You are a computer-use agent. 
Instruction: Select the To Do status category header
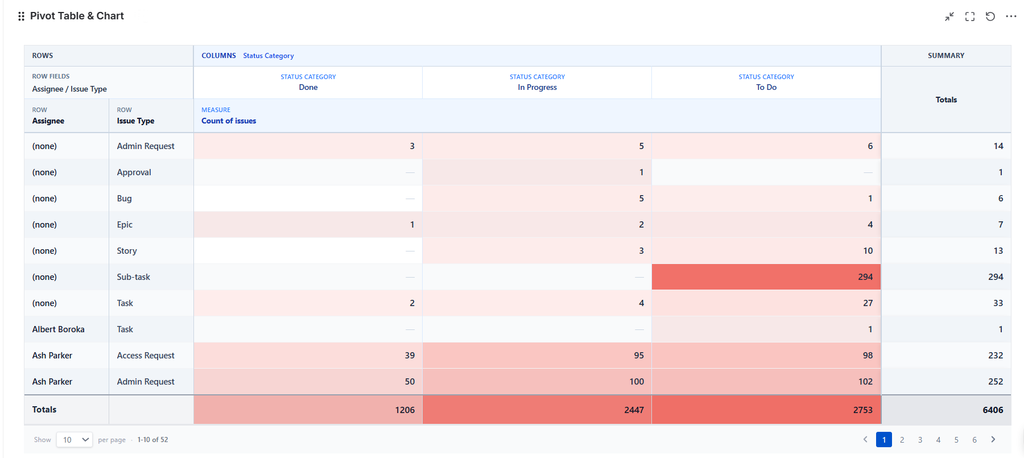pos(766,82)
